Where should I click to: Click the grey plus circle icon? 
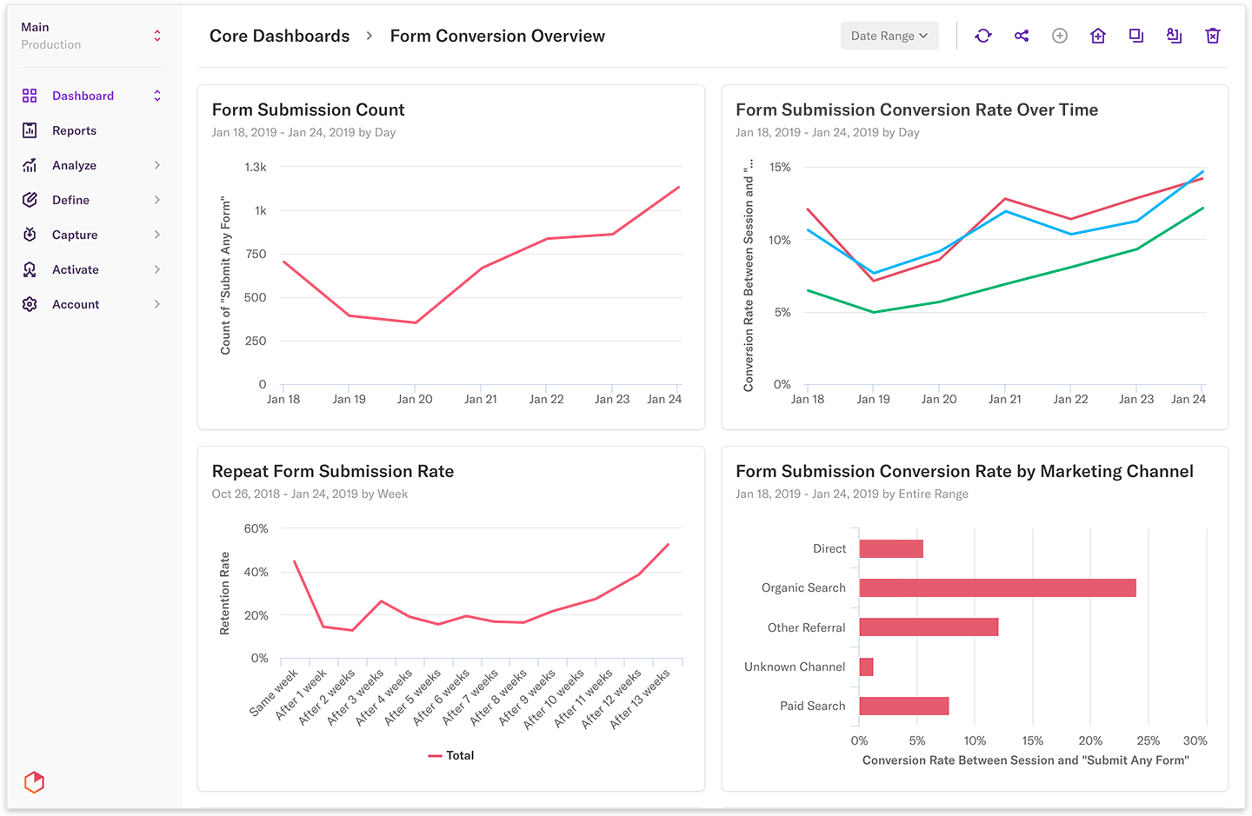click(1060, 36)
